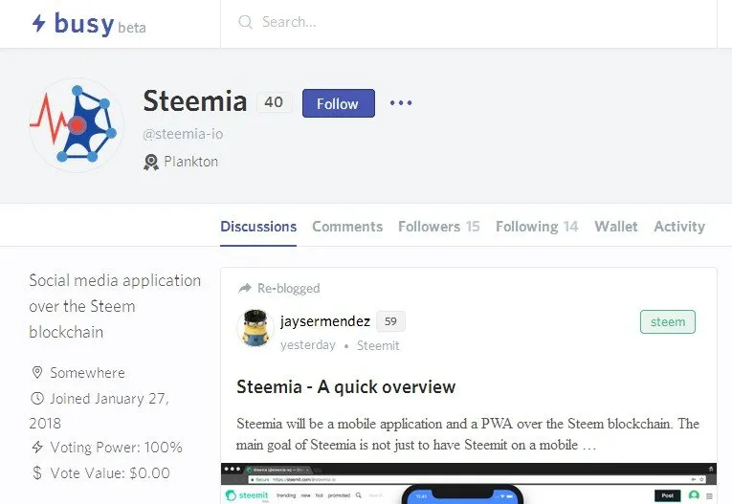Follow the Steemia account
The image size is (732, 504).
(x=339, y=103)
